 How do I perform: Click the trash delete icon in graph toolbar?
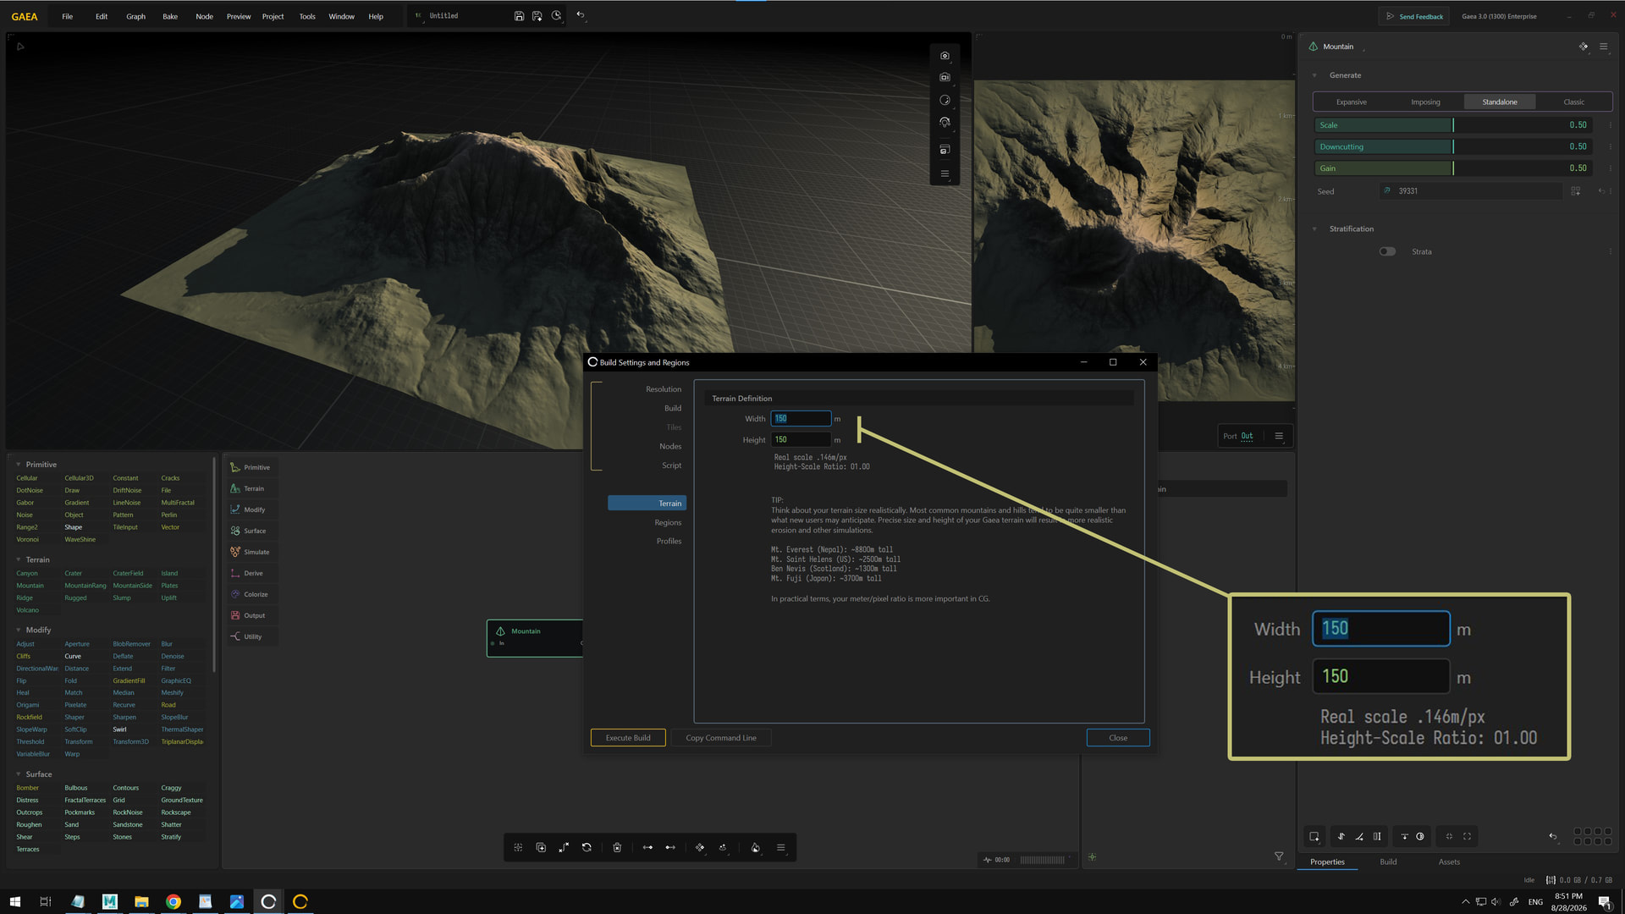(617, 847)
